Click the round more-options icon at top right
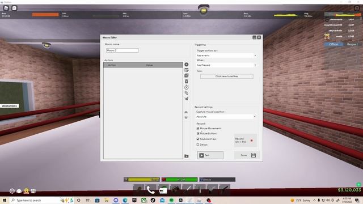 point(357,8)
